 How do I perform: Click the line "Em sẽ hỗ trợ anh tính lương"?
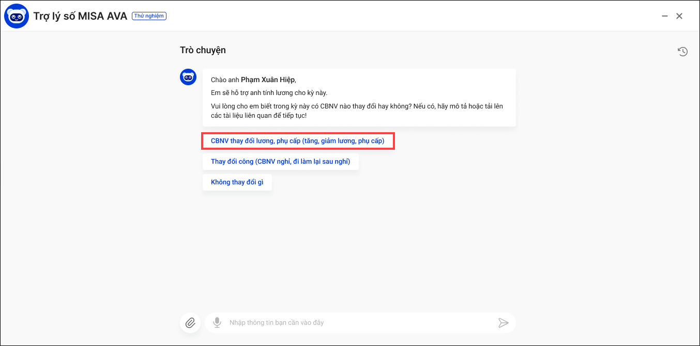pos(269,93)
